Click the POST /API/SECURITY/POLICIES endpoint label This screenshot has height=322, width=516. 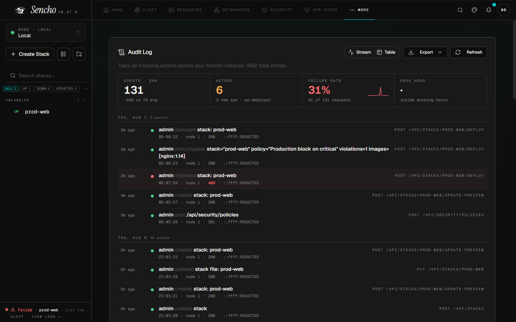(x=446, y=215)
